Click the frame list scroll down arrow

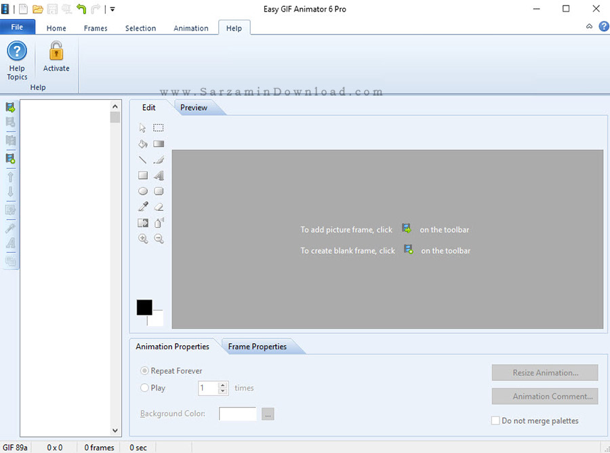(115, 431)
